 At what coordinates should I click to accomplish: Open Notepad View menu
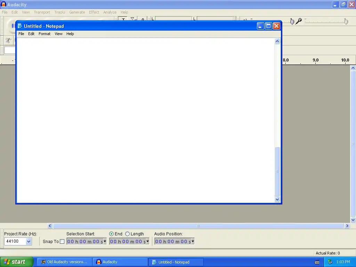[x=58, y=34]
